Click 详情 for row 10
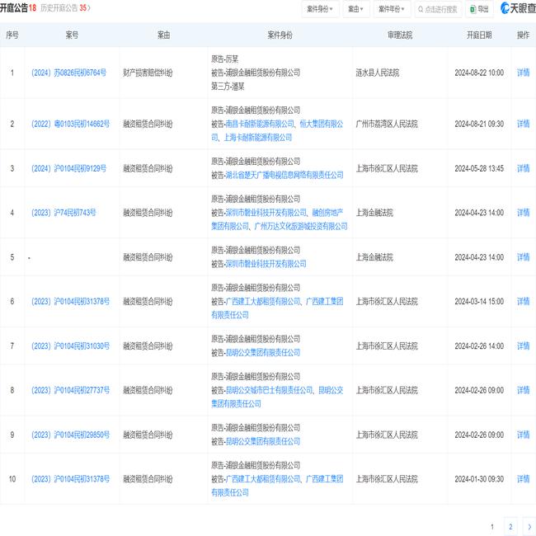Viewport: 536px width, 536px height. coord(523,479)
